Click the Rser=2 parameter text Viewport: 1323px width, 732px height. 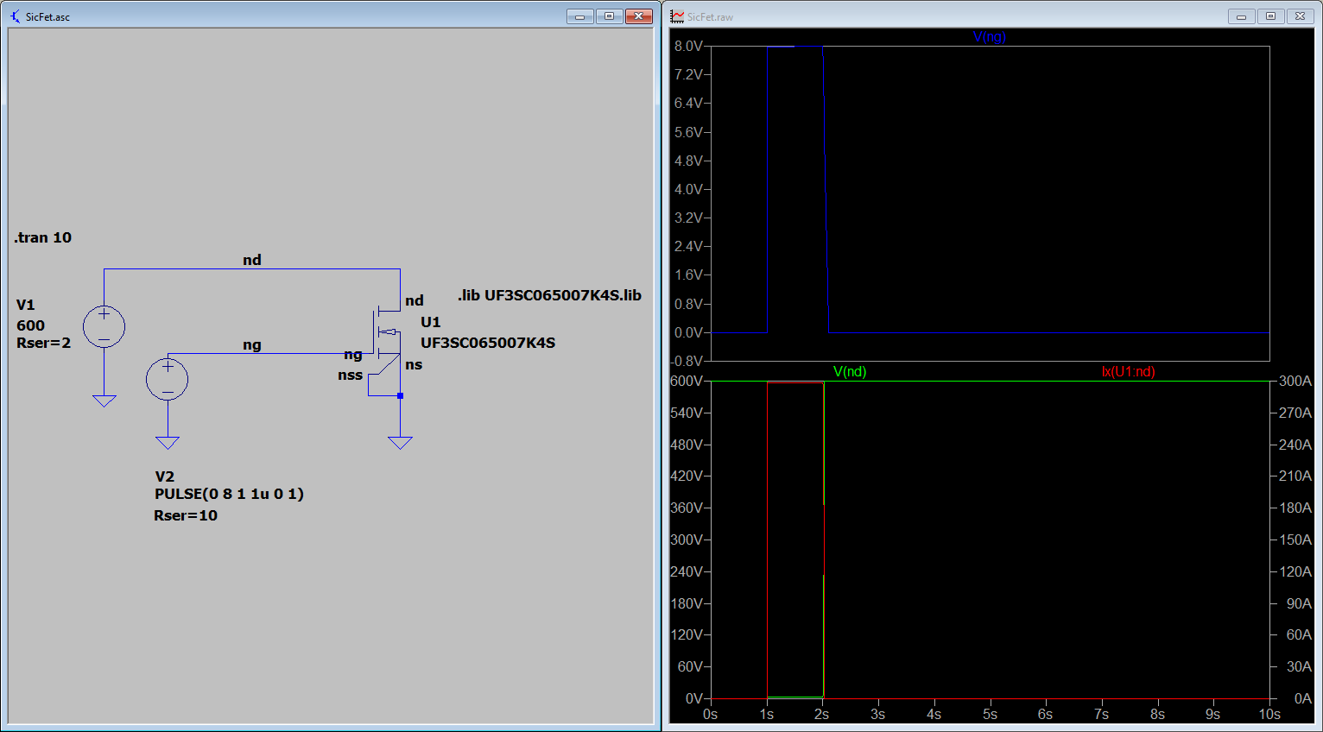coord(43,343)
